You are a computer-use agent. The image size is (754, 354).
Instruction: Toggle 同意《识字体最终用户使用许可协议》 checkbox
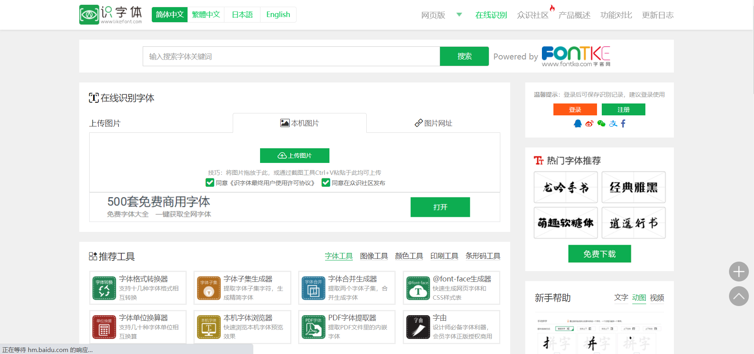(210, 182)
